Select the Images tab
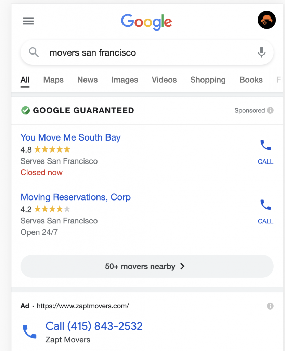This screenshot has width=285, height=351. [125, 80]
